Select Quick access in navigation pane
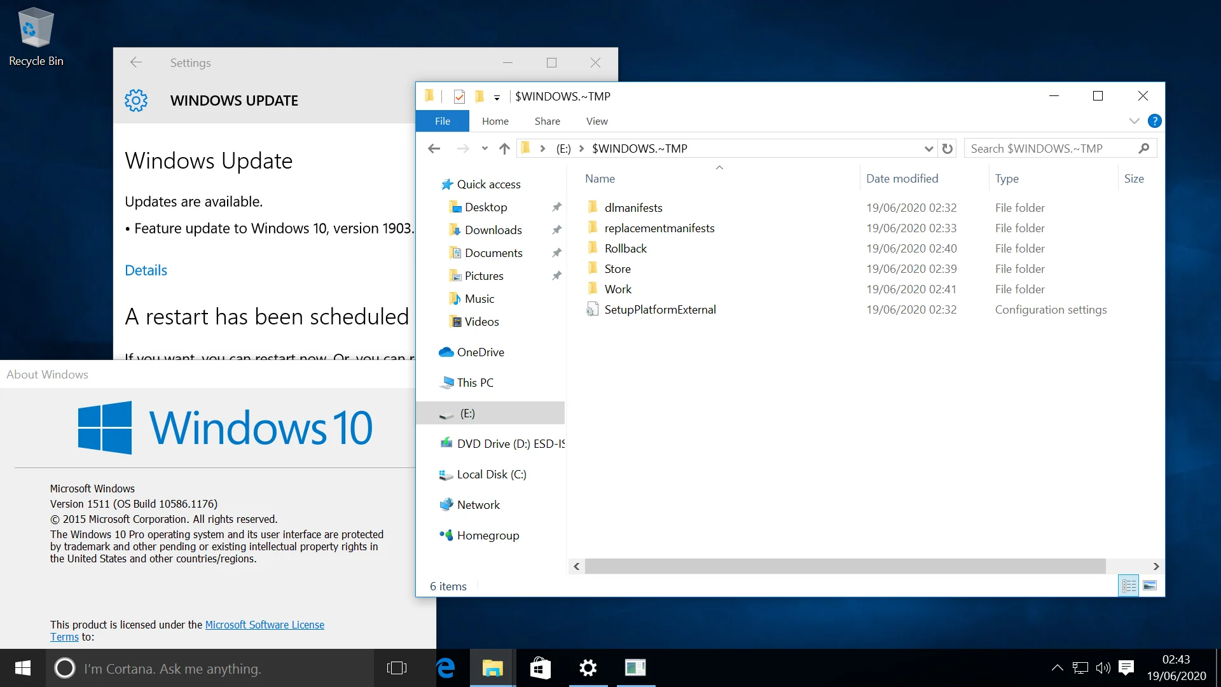Viewport: 1221px width, 687px height. point(488,184)
